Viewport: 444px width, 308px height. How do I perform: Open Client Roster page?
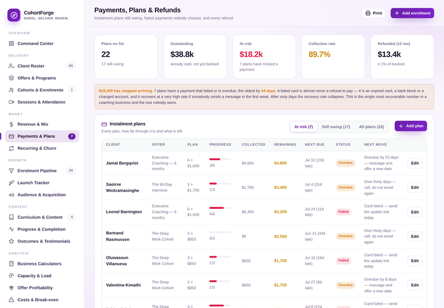coord(42,66)
